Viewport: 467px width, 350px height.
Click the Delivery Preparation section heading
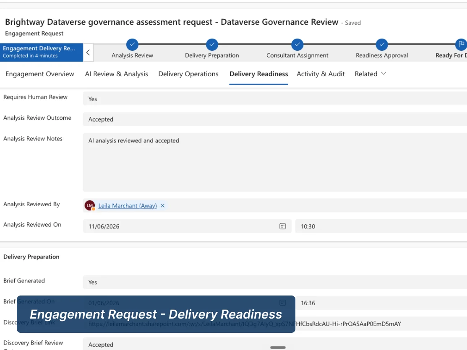click(31, 257)
